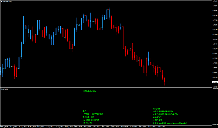Click the Keep Rules indicator window title
The width and height of the screenshot is (218, 128).
click(4, 89)
